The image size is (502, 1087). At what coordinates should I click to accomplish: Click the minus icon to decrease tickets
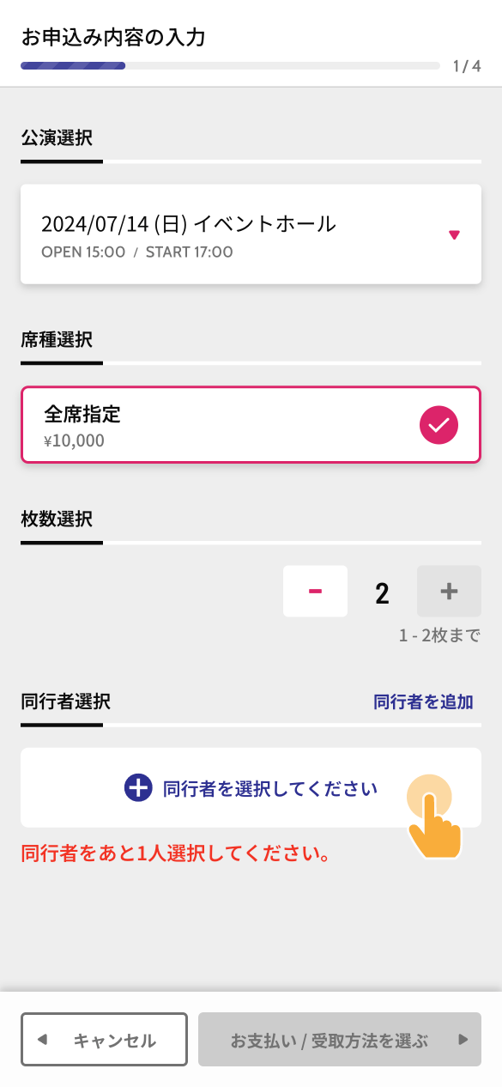click(315, 591)
